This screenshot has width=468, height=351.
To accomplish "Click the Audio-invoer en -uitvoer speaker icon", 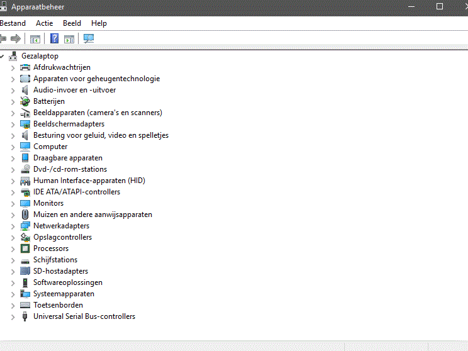I will point(25,90).
